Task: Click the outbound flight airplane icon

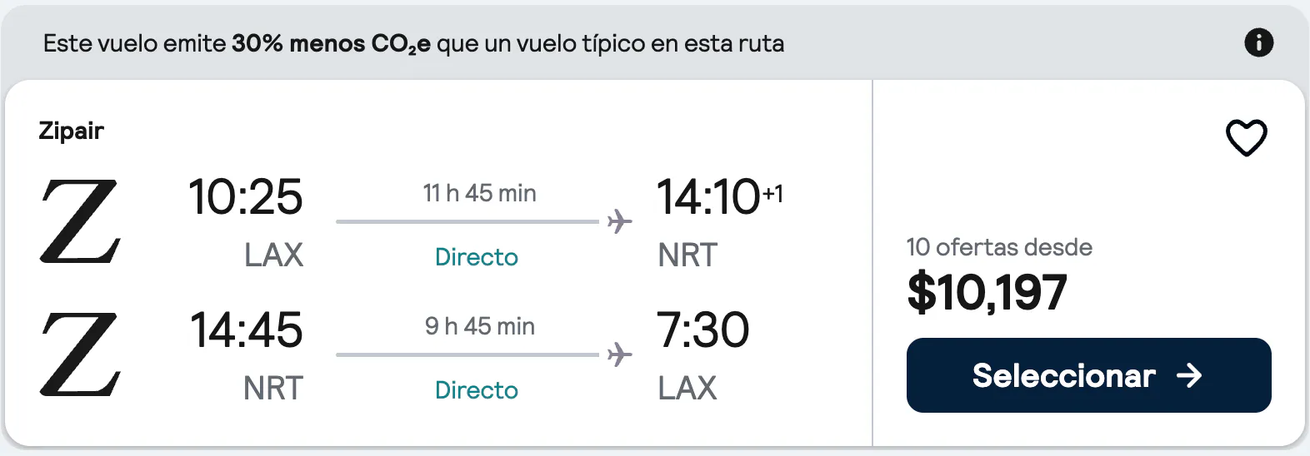Action: click(619, 221)
